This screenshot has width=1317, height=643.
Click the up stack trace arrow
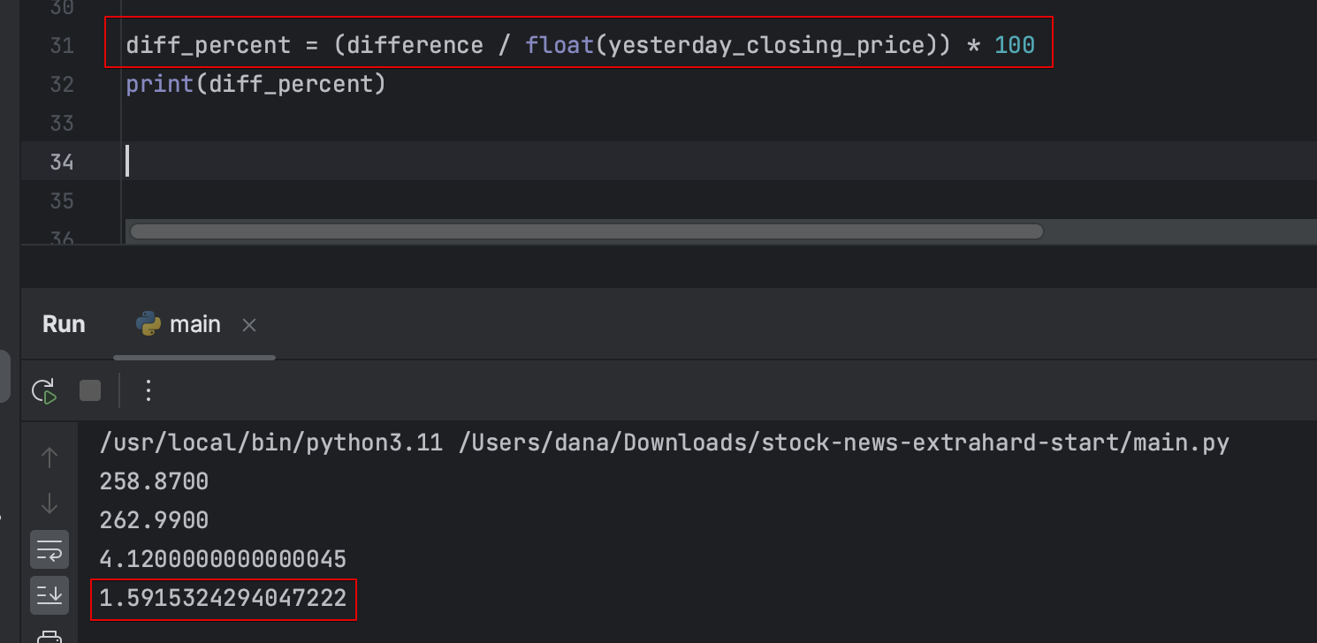tap(49, 458)
